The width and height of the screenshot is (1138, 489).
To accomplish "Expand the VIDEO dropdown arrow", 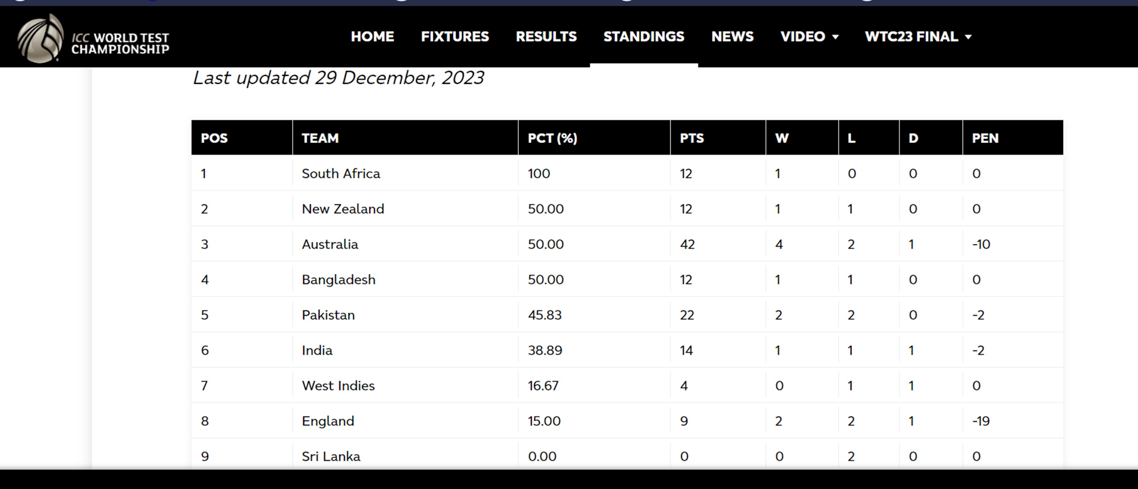I will tap(836, 37).
